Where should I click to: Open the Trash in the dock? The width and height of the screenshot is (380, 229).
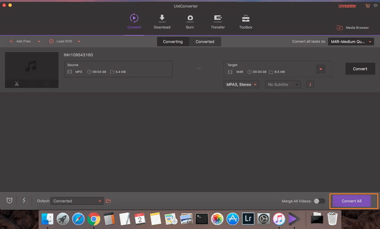(332, 219)
